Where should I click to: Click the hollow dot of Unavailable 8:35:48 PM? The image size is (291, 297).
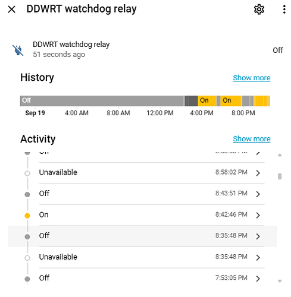click(x=27, y=258)
